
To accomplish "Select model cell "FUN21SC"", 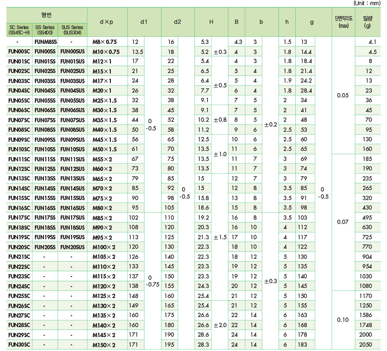I will (x=19, y=257).
